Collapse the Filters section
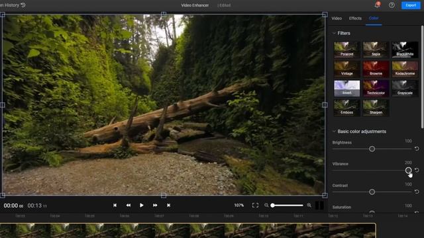Viewport: 424px width, 238px height. click(x=334, y=33)
